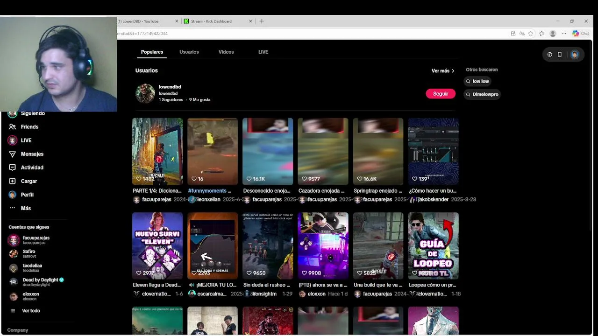Click the Seguir button for lowendbd
Screen dimensions: 598x336
(x=440, y=94)
